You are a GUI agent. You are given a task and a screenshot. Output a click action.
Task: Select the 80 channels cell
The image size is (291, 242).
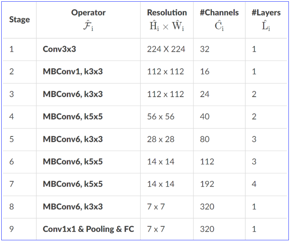204,139
